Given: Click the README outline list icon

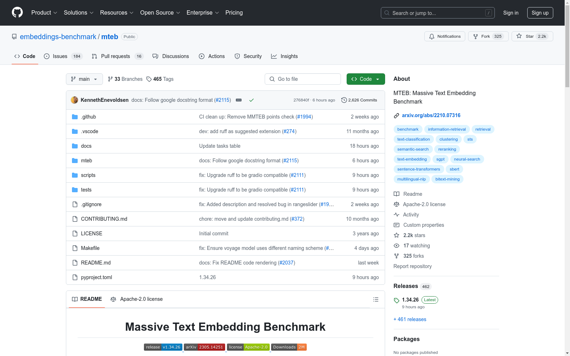Looking at the screenshot, I should pos(375,299).
